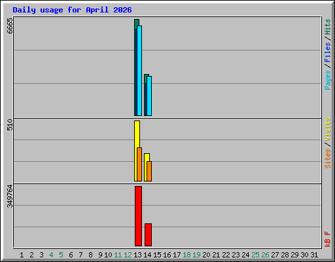Screen dimensions: 335x262
Task: Click day label 9 on the x-axis
Action: (100, 255)
